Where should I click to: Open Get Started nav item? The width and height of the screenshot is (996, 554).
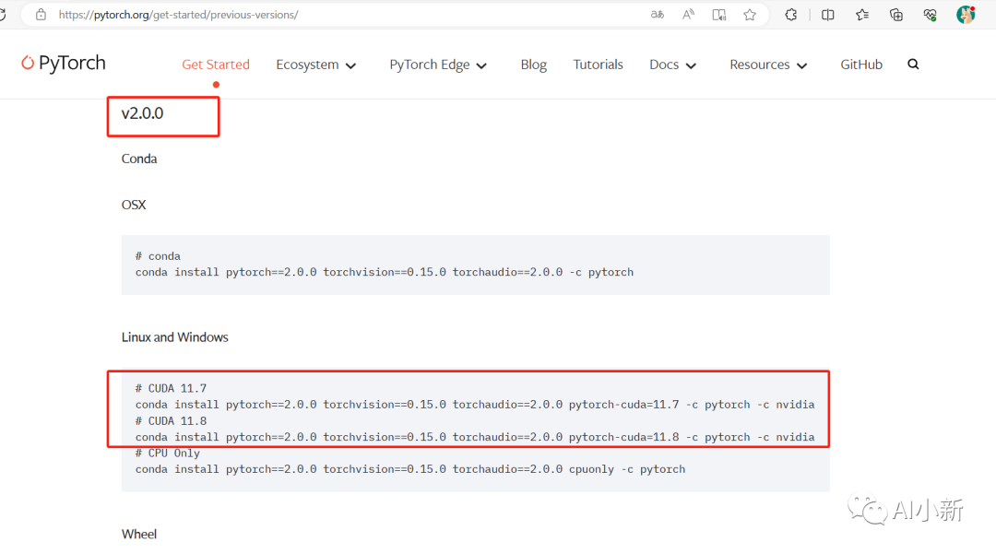(x=215, y=65)
